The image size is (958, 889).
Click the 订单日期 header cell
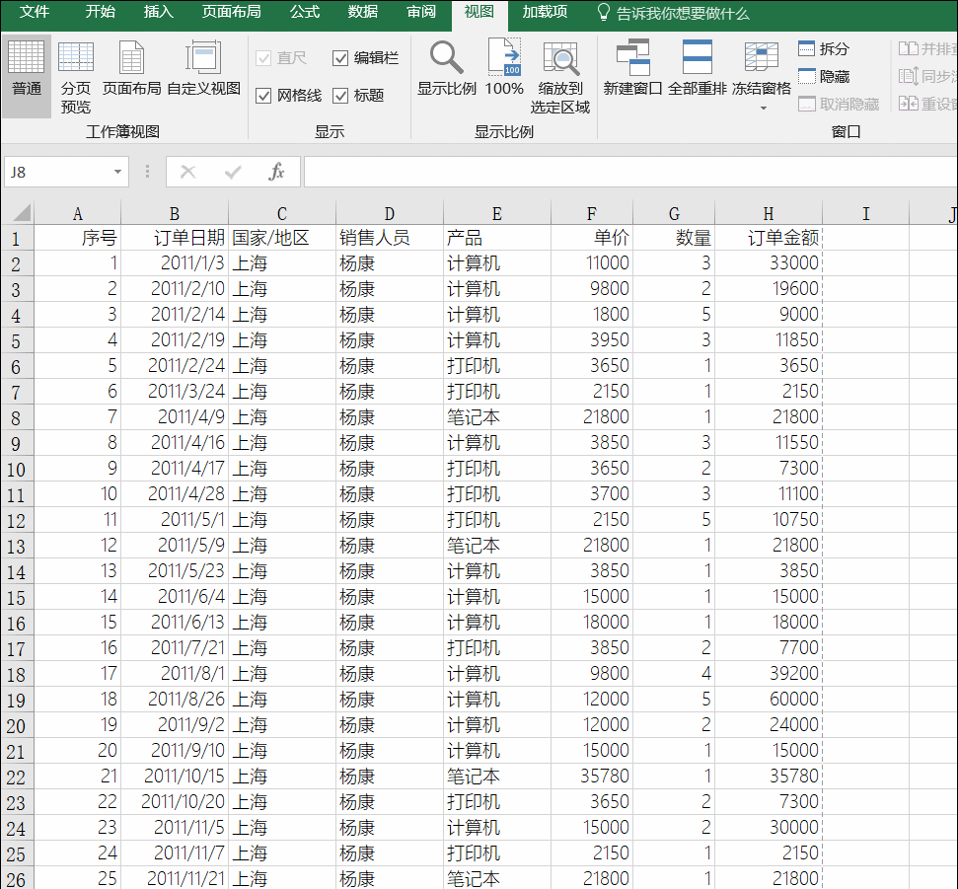(174, 238)
